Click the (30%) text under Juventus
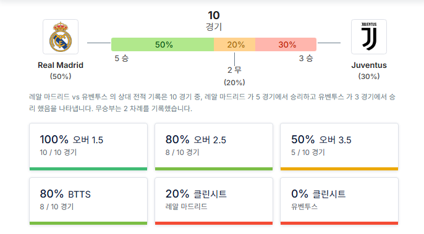This screenshot has width=424, height=234. pyautogui.click(x=369, y=77)
